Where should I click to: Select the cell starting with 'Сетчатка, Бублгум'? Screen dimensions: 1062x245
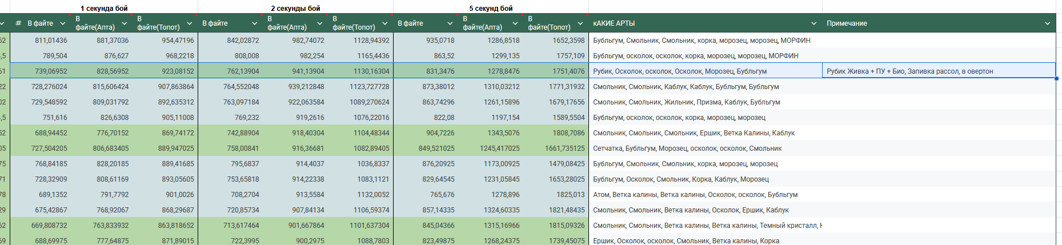706,148
